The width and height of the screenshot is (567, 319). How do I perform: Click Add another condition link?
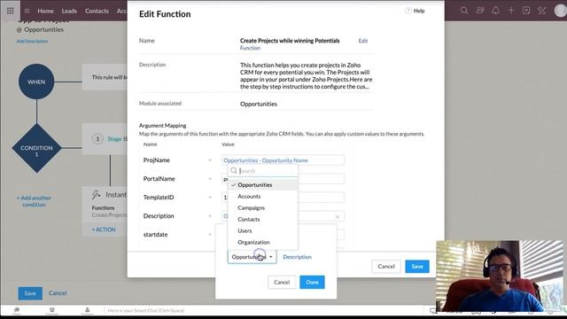pyautogui.click(x=34, y=201)
